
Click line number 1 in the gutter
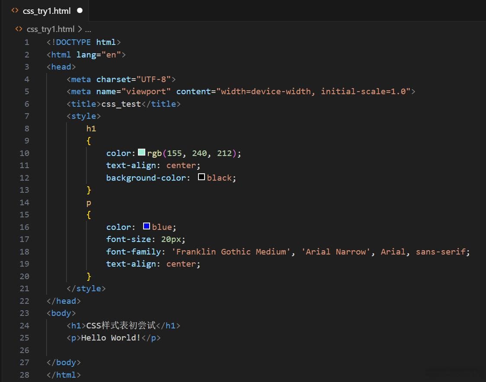click(x=27, y=42)
